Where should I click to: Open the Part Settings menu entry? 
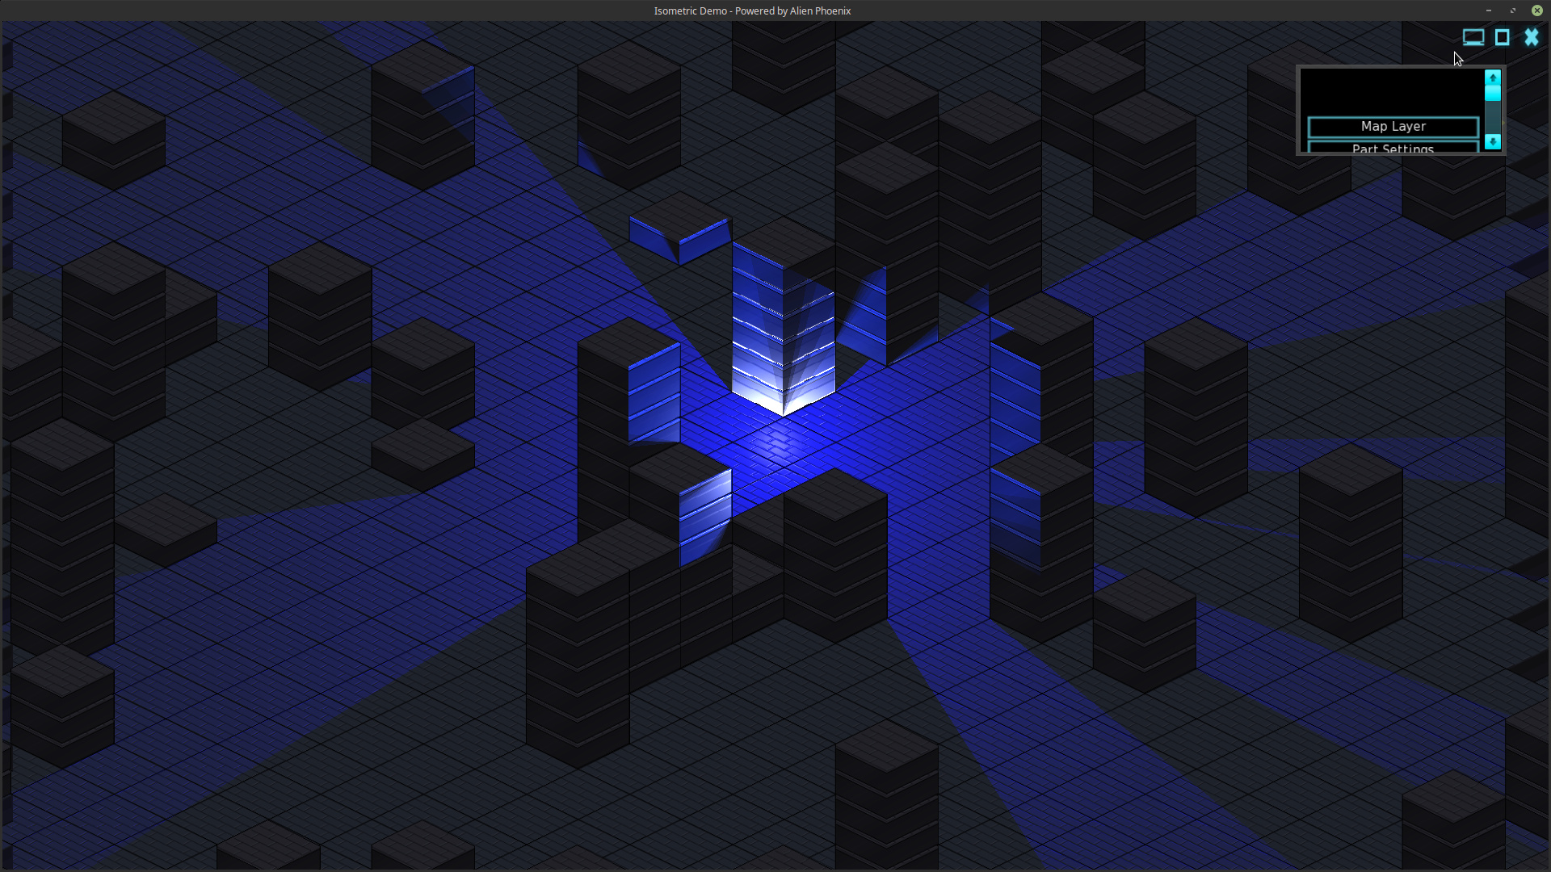(1393, 148)
